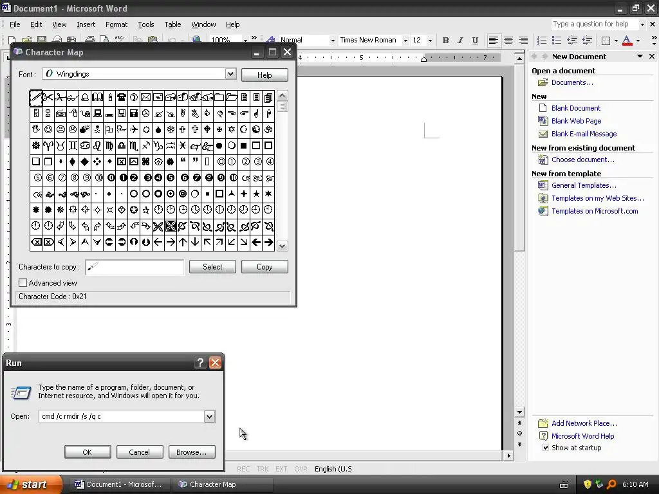Pick the bomb symbol in Character Map
The width and height of the screenshot is (659, 494).
click(85, 130)
